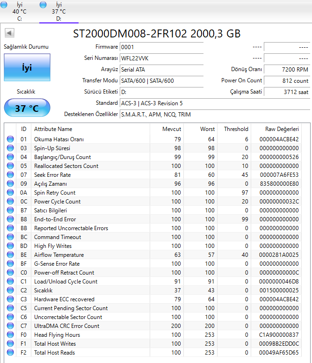The width and height of the screenshot is (312, 363).
Task: Select the Total Host Reads attribute name
Action: coord(54,352)
